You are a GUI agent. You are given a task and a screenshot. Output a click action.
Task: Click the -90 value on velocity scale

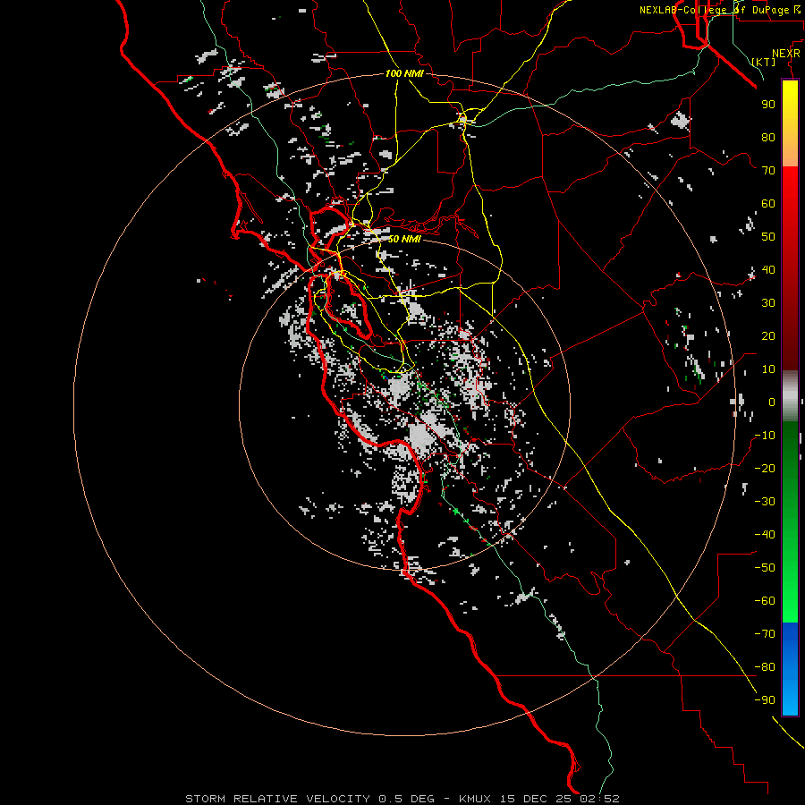tap(765, 700)
